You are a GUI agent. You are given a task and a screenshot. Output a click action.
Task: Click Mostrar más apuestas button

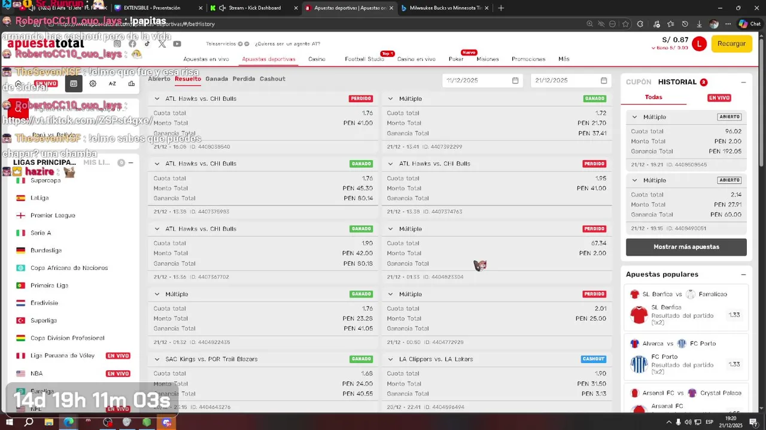click(x=686, y=247)
